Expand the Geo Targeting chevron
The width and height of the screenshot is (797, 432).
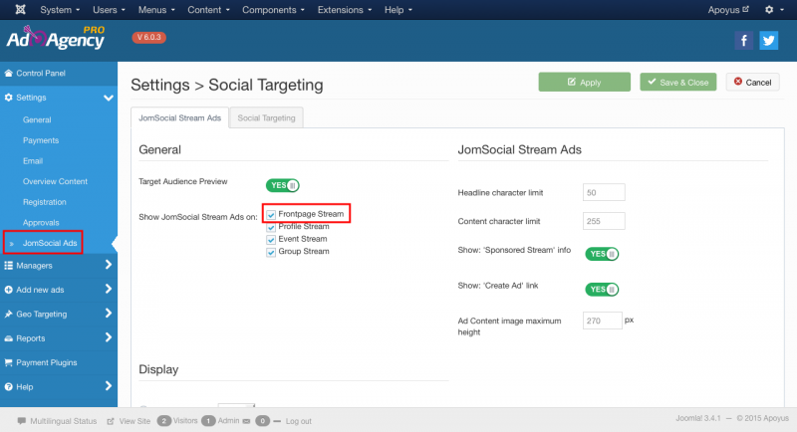coord(109,314)
